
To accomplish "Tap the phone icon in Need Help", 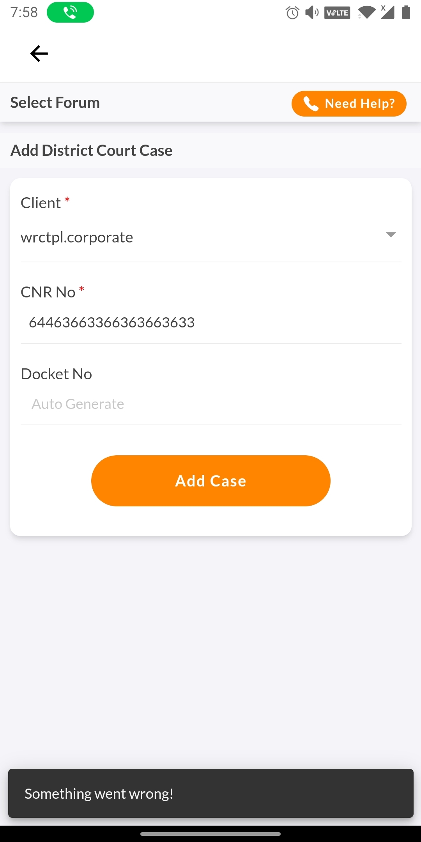I will [x=311, y=104].
